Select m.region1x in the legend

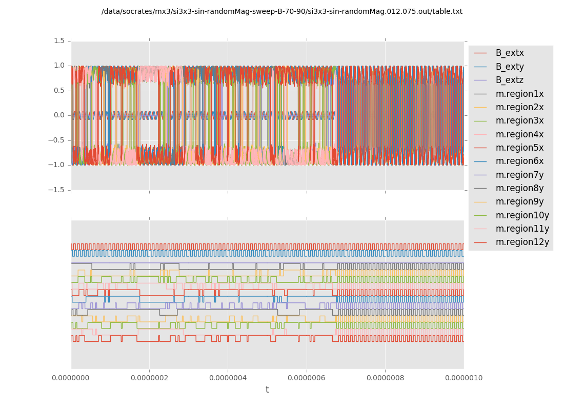coord(519,94)
